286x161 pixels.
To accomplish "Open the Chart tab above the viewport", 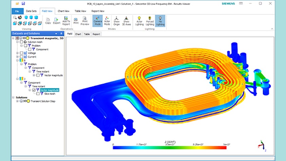I will 78,34.
